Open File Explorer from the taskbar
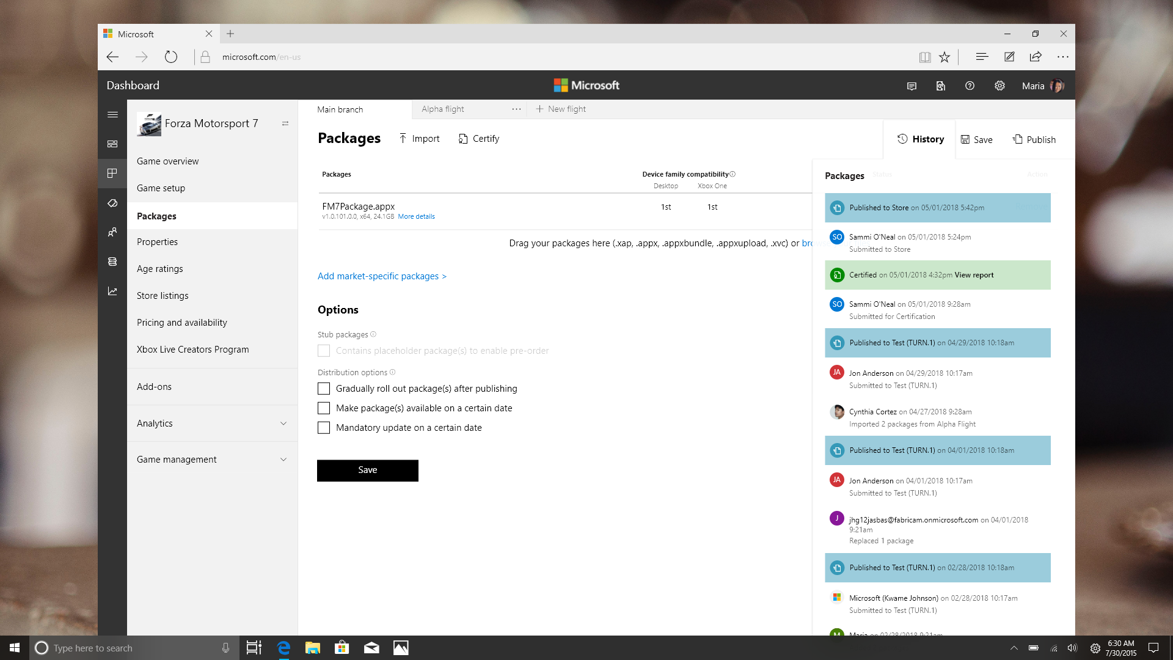Screen dimensions: 1173x660 click(x=313, y=648)
